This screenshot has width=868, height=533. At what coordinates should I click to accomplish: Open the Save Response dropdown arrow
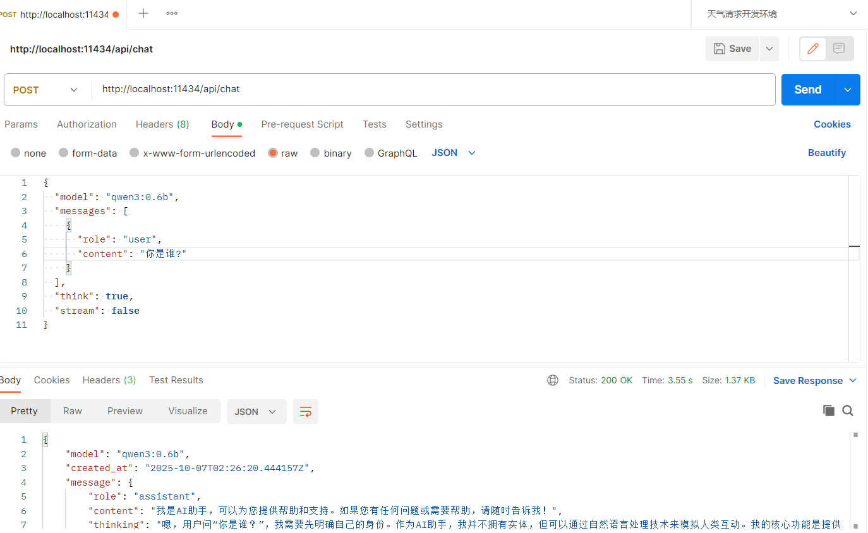852,380
